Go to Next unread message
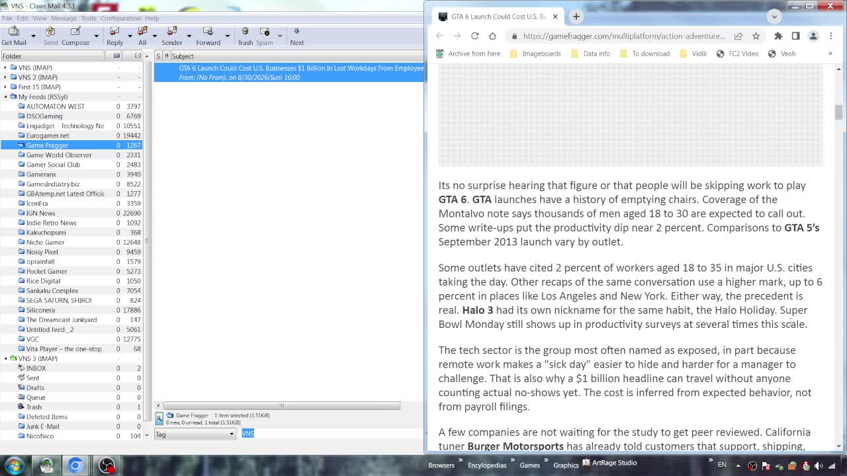This screenshot has height=476, width=847. [296, 36]
